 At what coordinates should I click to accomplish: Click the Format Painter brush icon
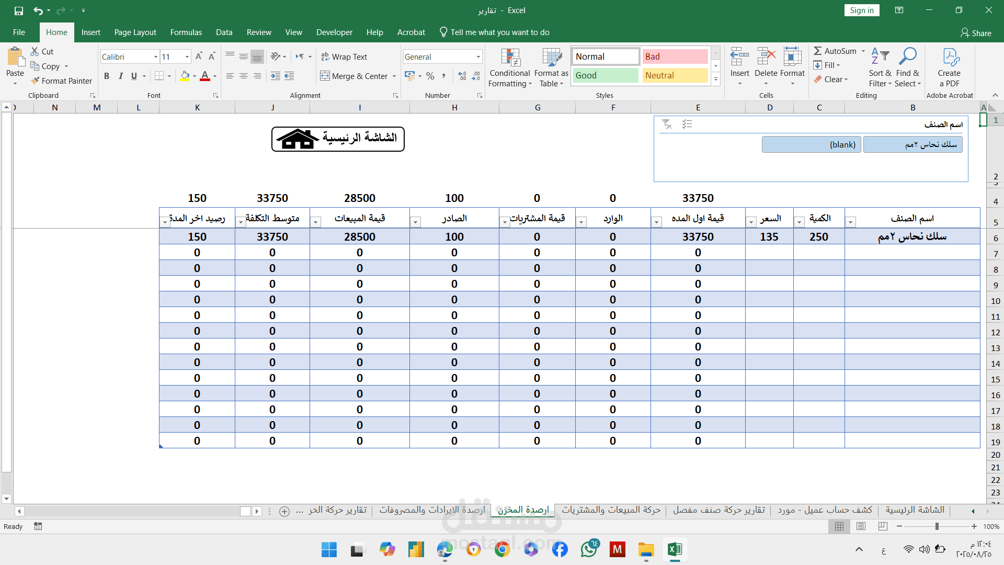[x=36, y=81]
